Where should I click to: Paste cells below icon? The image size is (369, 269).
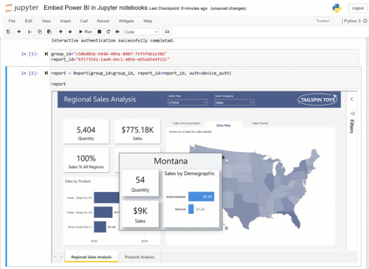point(49,32)
